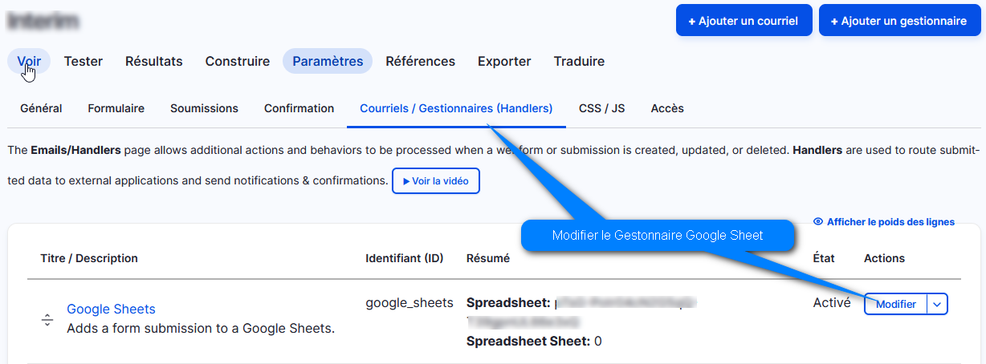Click the Voir la vidéo button
The image size is (986, 364).
(436, 181)
